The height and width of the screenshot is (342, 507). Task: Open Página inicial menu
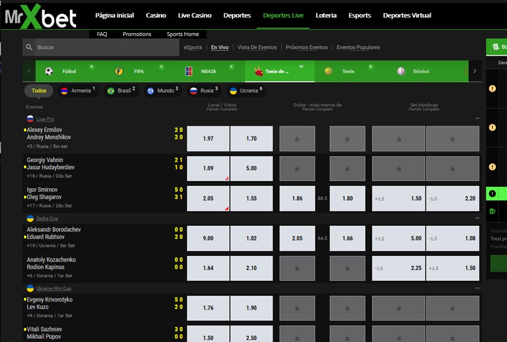(x=114, y=15)
